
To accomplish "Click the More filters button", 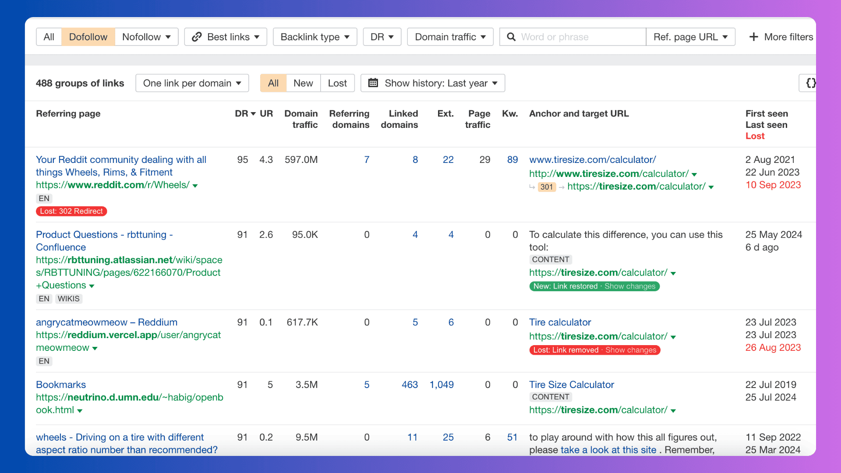I will (x=781, y=37).
